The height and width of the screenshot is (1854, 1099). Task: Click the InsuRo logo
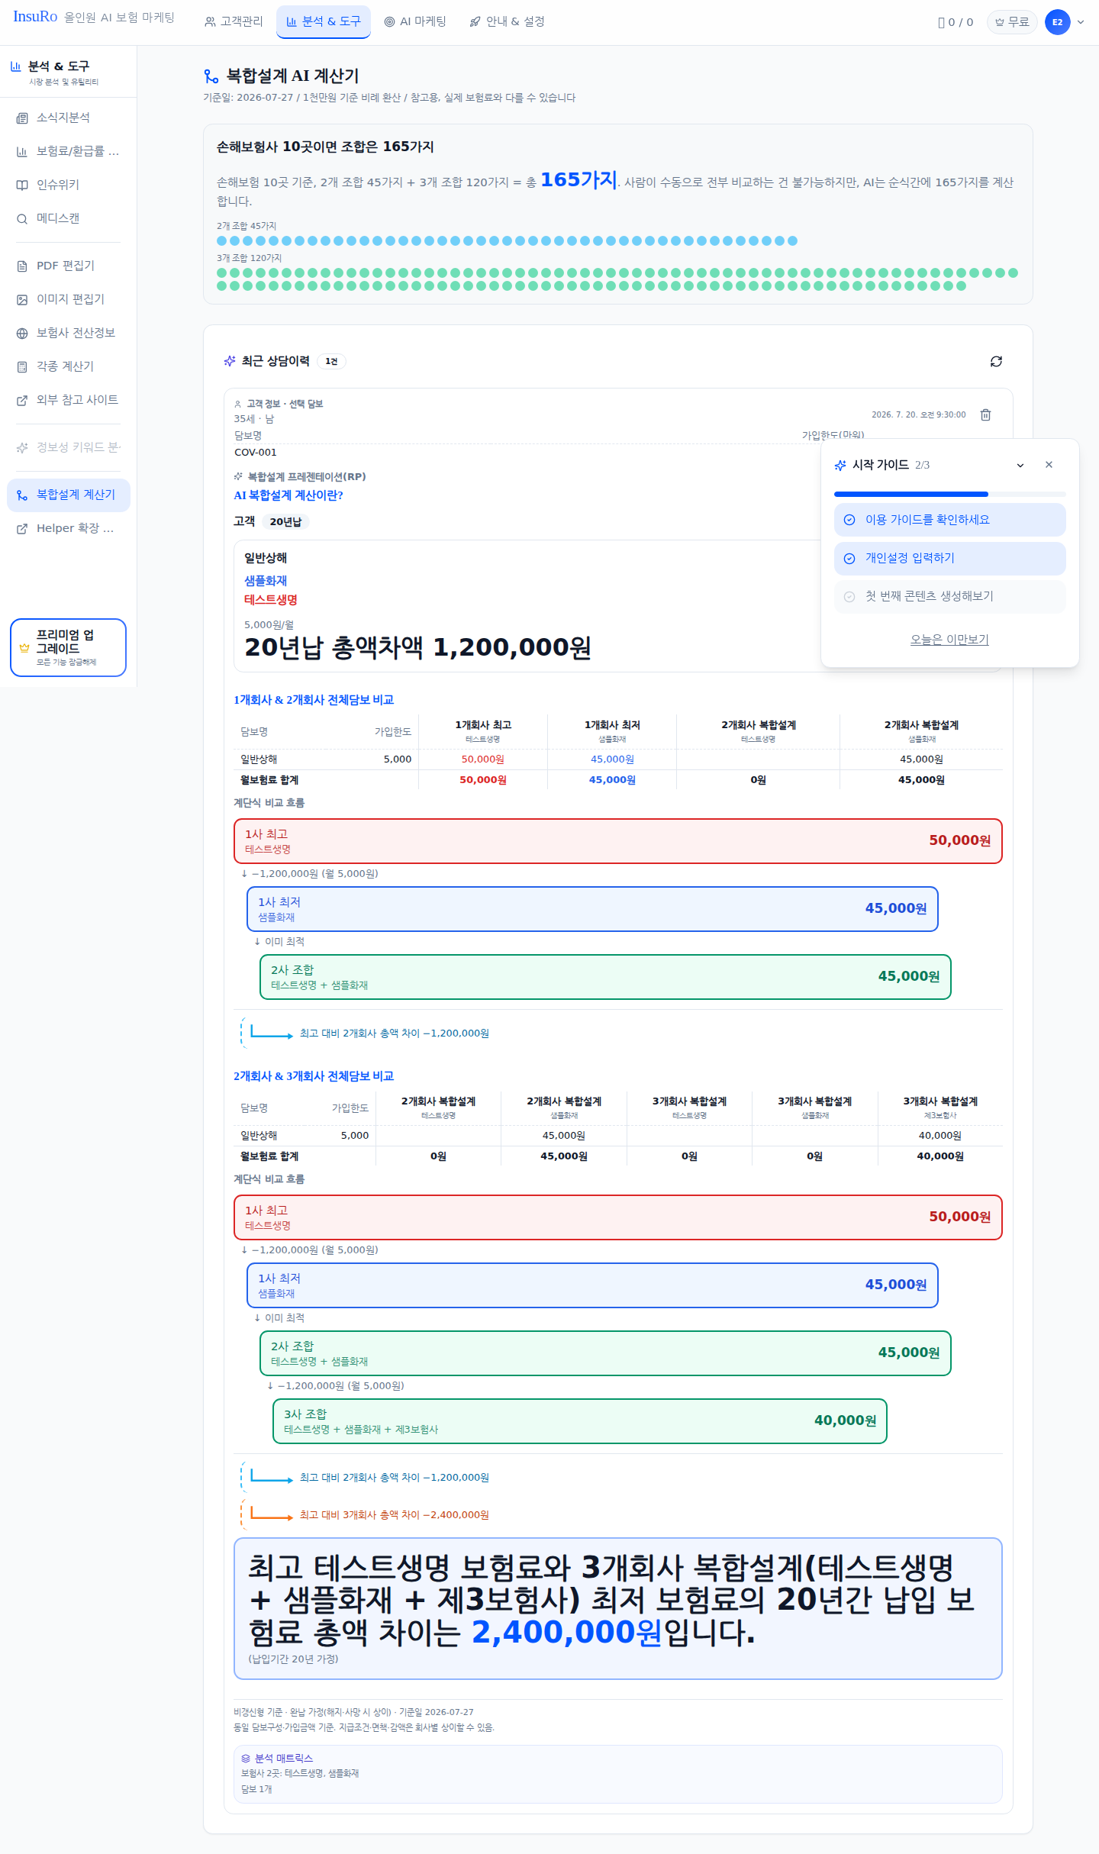coord(35,17)
